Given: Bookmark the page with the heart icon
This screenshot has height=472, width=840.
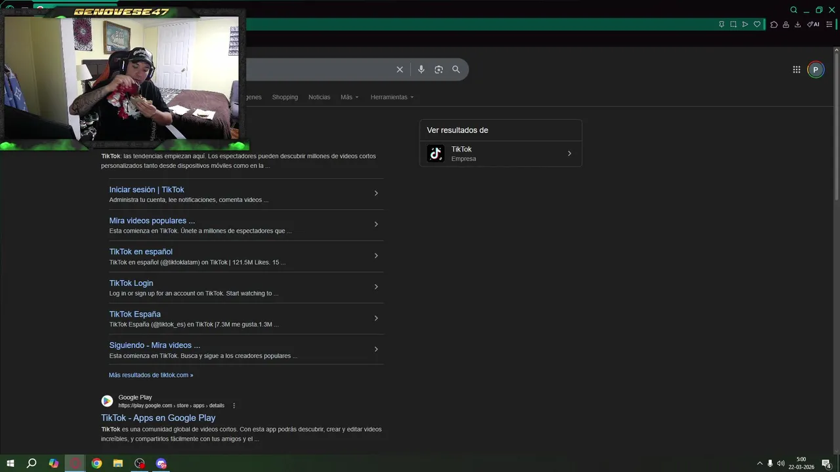Looking at the screenshot, I should (757, 24).
